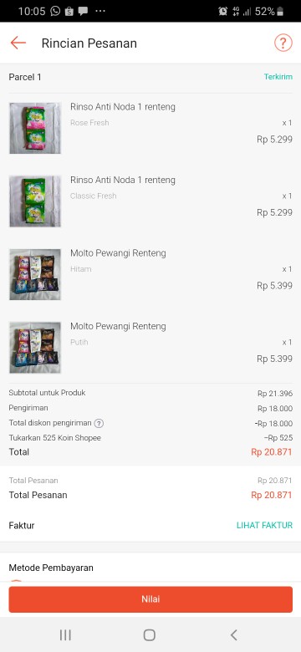Tap message notification icon in status bar
Screen dimensions: 301x652
pos(83,11)
